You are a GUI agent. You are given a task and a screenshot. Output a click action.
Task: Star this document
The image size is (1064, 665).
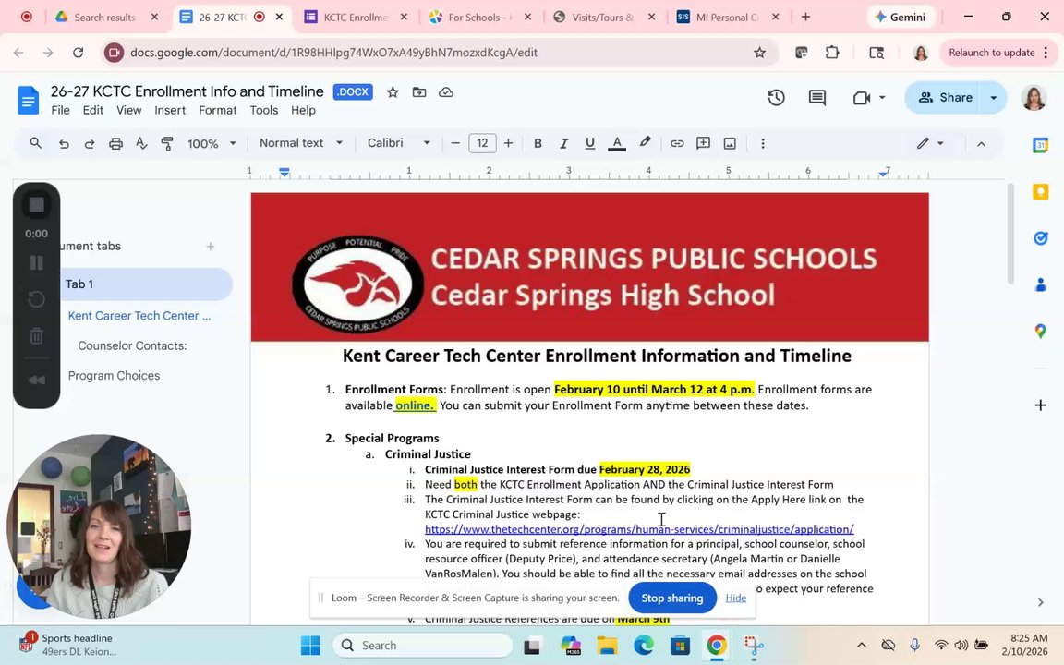tap(393, 92)
